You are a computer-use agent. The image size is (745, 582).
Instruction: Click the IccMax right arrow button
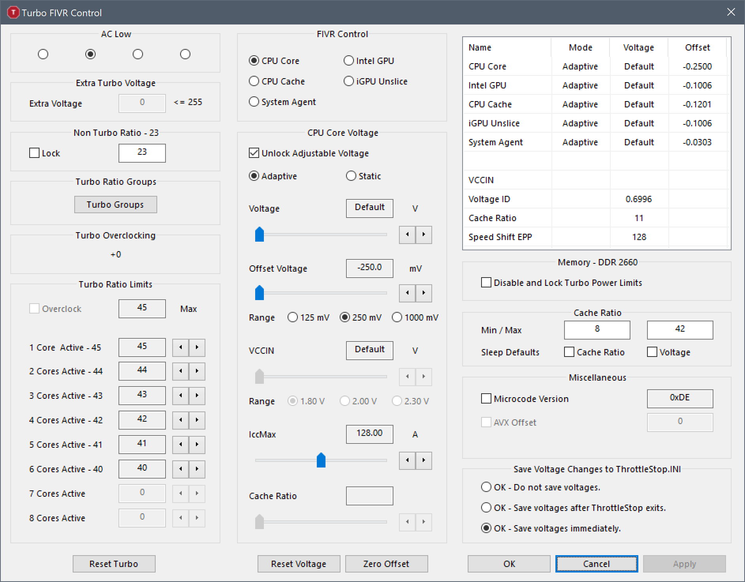[x=424, y=460]
